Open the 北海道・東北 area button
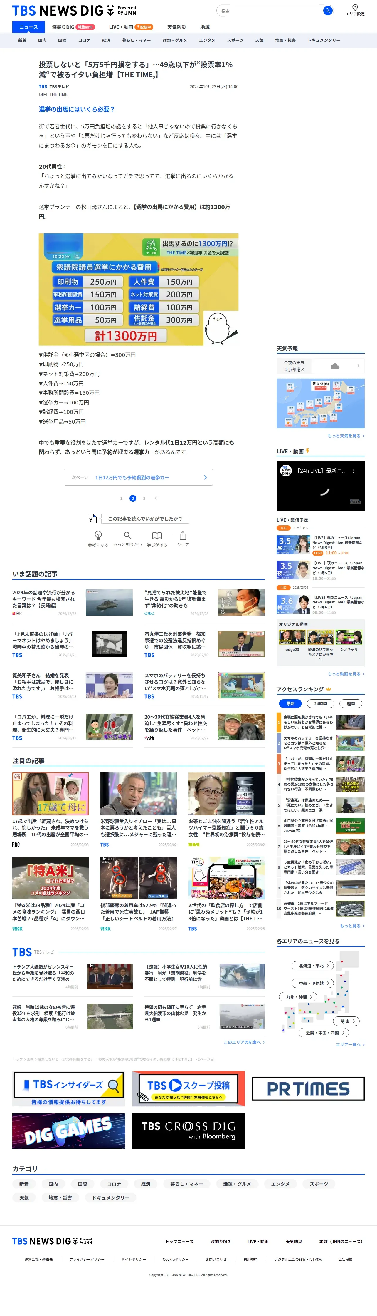 313,966
